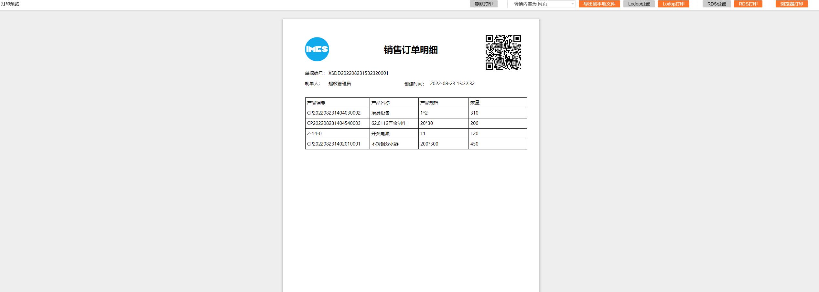Viewport: 819px width, 292px height.
Task: Click the quantity 310 cell
Action: pyautogui.click(x=498, y=113)
